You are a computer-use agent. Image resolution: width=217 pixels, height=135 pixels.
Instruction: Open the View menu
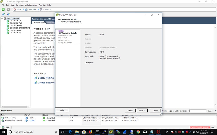pos(13,5)
